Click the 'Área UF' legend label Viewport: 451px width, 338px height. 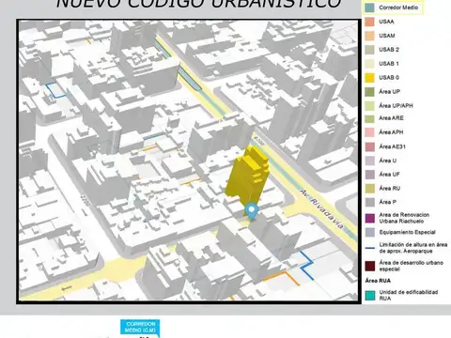coord(389,175)
